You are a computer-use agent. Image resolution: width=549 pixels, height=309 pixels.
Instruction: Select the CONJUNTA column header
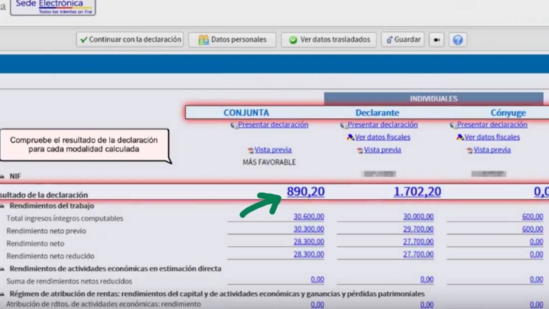246,112
